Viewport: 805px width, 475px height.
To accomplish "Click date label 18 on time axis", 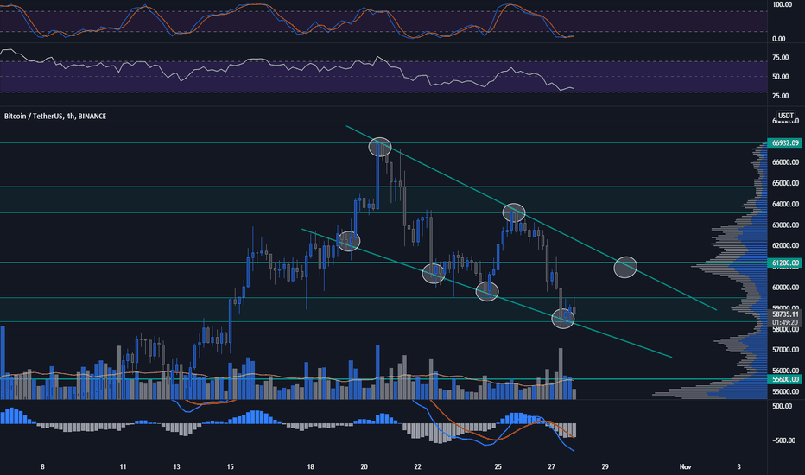I will click(x=311, y=466).
